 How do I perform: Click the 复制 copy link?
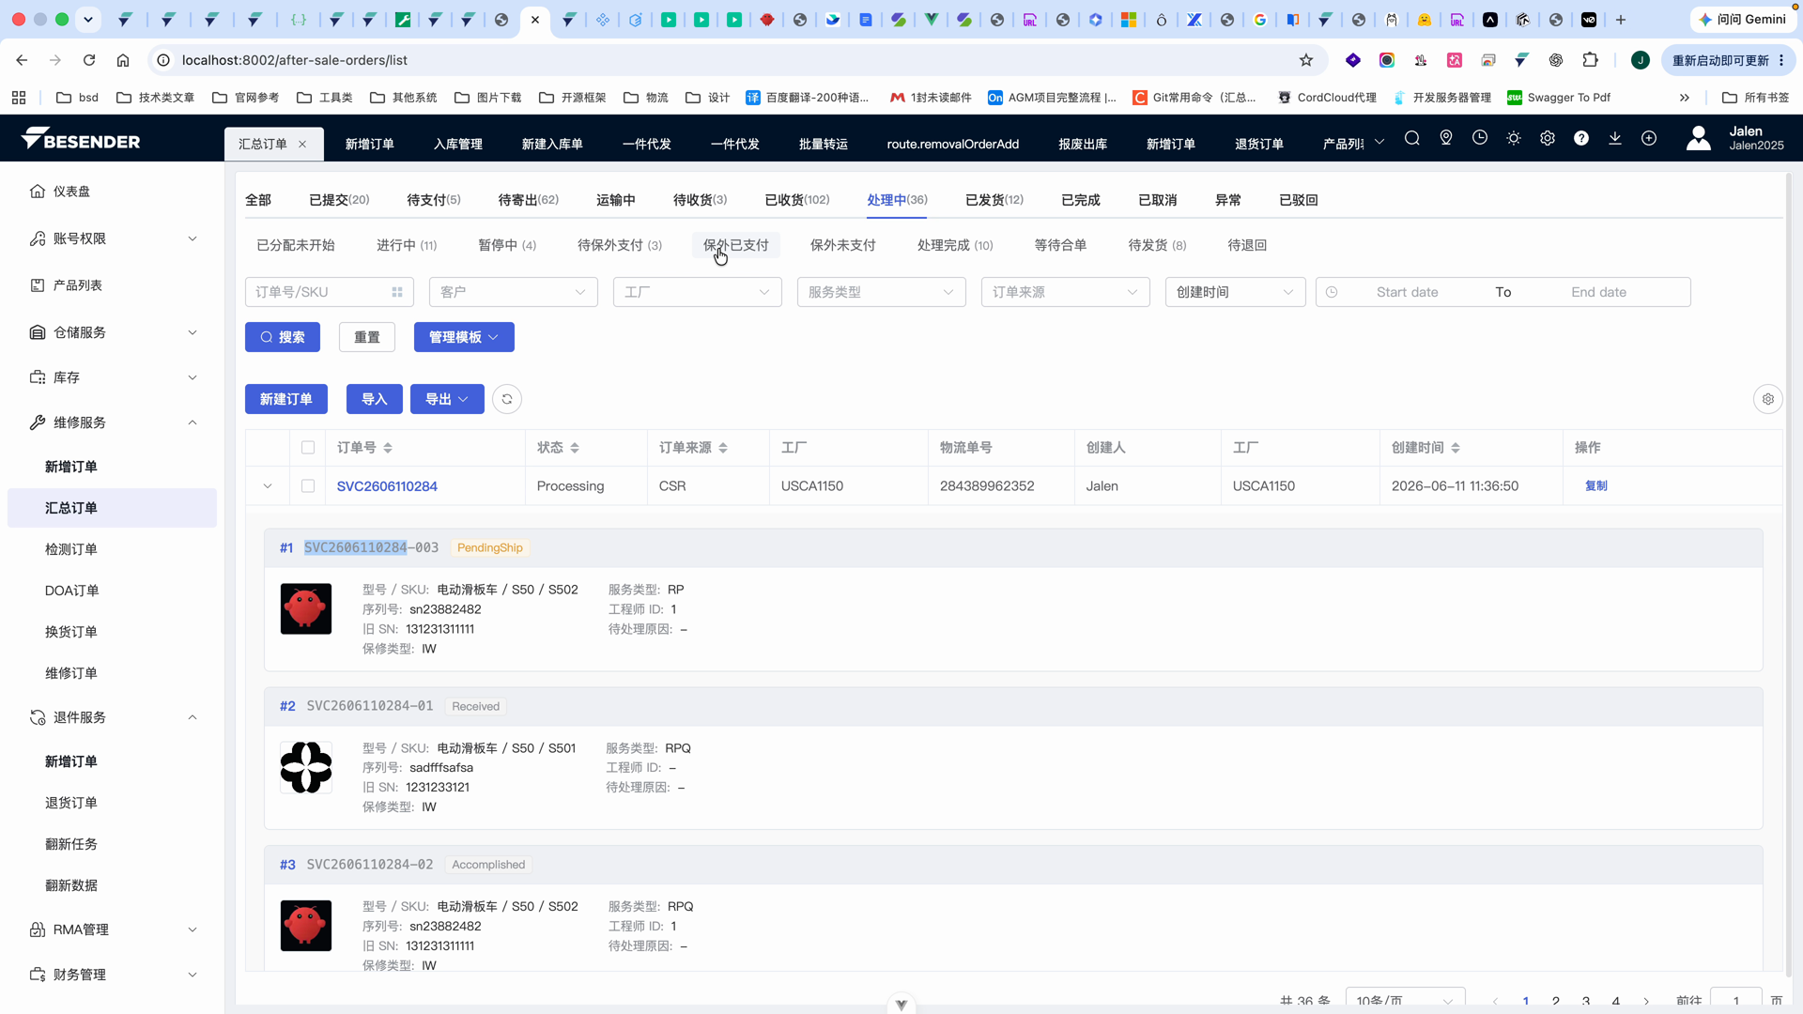[1596, 486]
